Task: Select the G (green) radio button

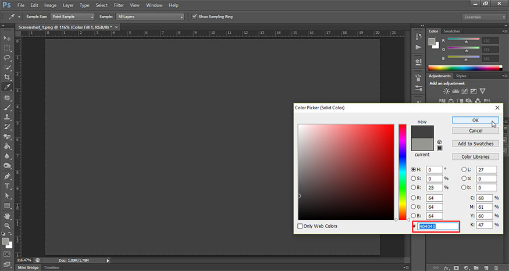Action: point(413,206)
